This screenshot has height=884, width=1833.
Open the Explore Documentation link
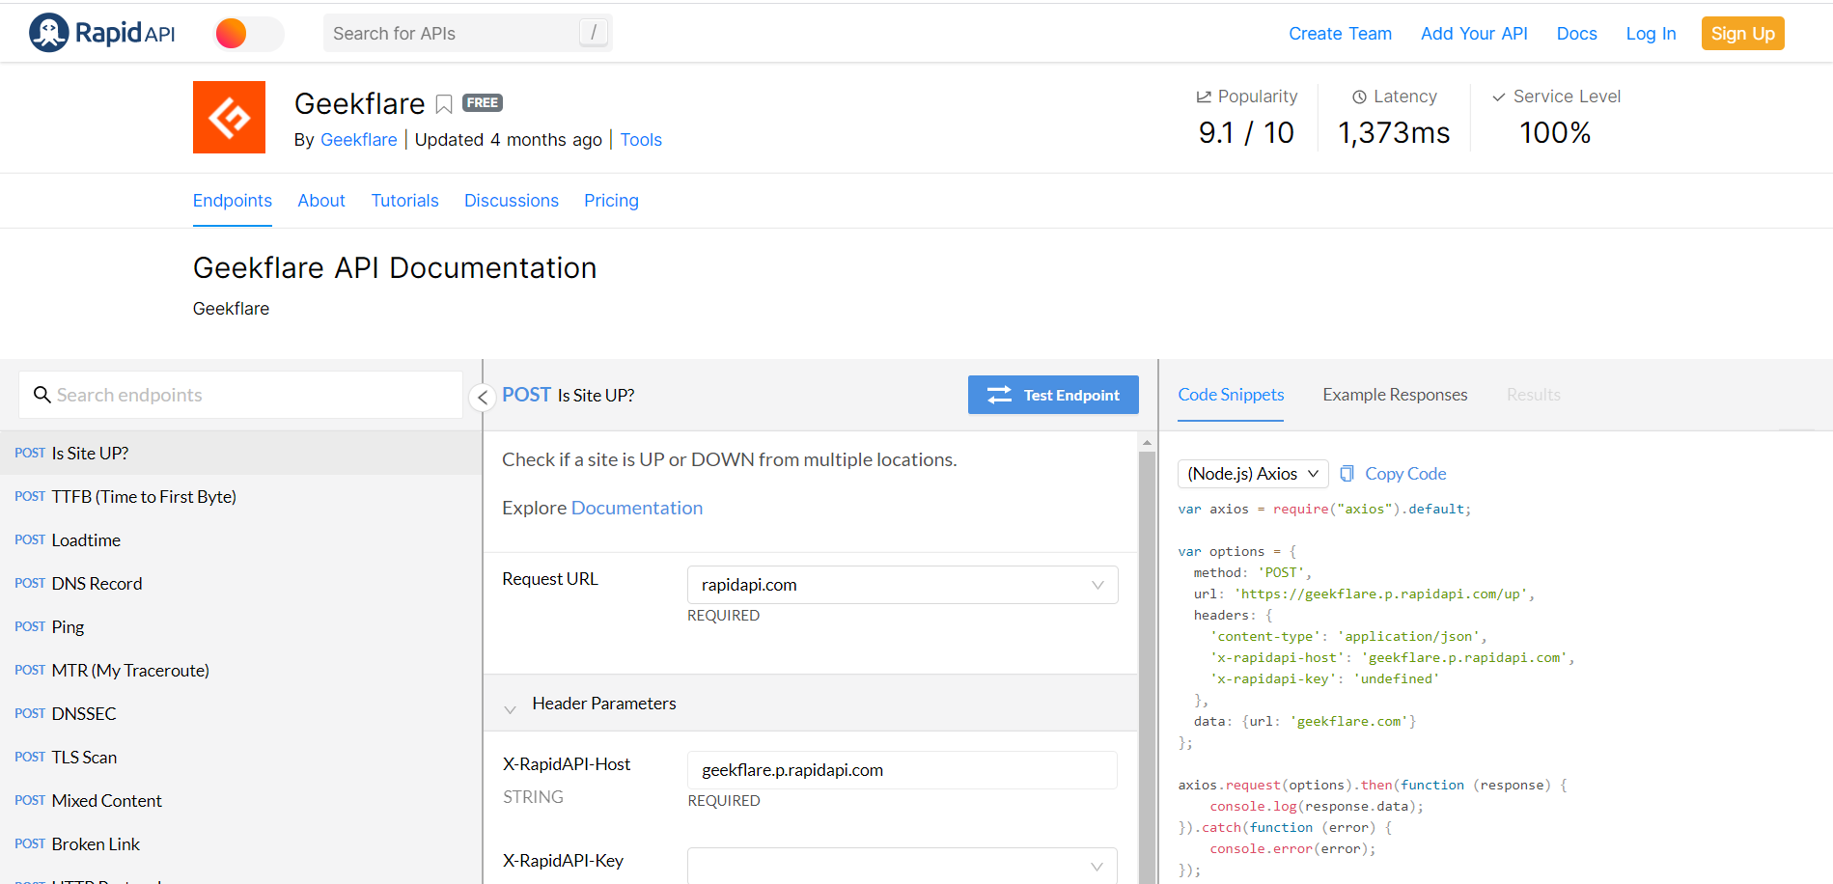pyautogui.click(x=636, y=509)
